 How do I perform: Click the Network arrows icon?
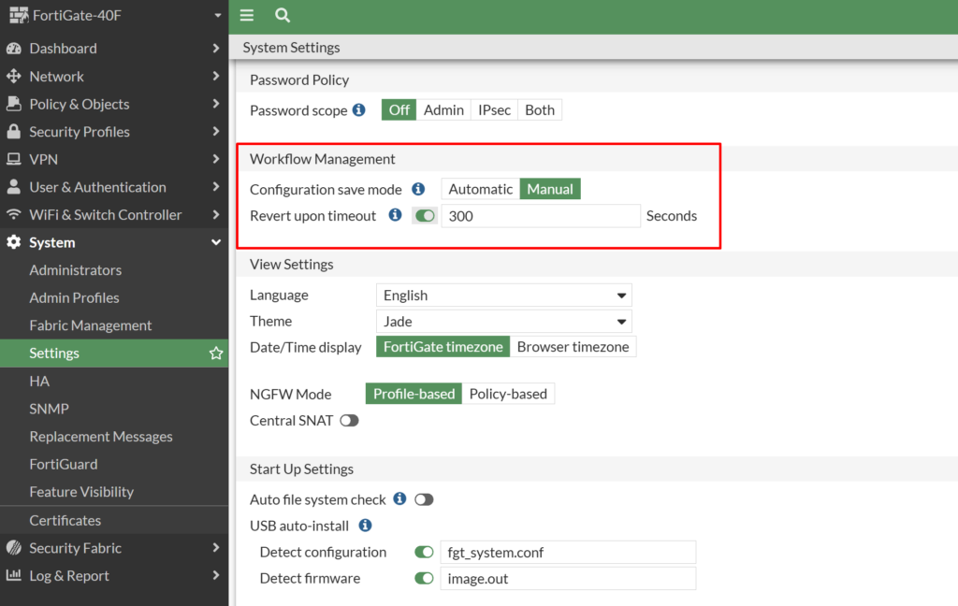tap(13, 76)
